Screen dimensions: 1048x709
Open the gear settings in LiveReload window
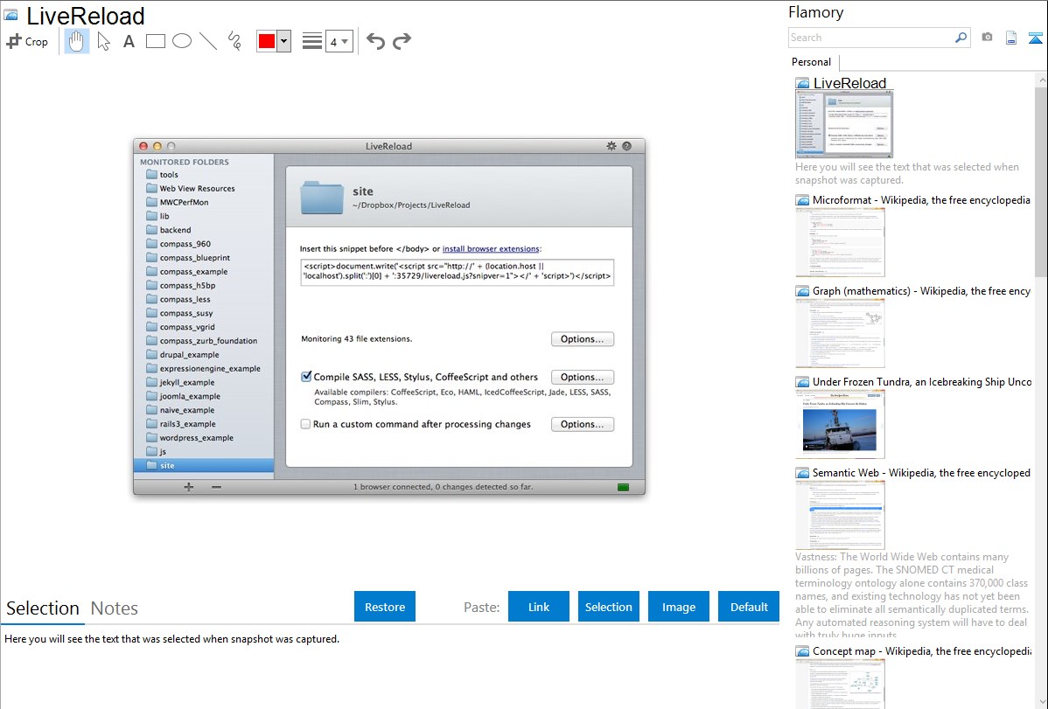[611, 146]
